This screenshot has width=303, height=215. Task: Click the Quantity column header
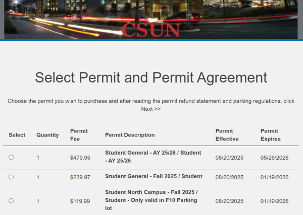coord(47,135)
